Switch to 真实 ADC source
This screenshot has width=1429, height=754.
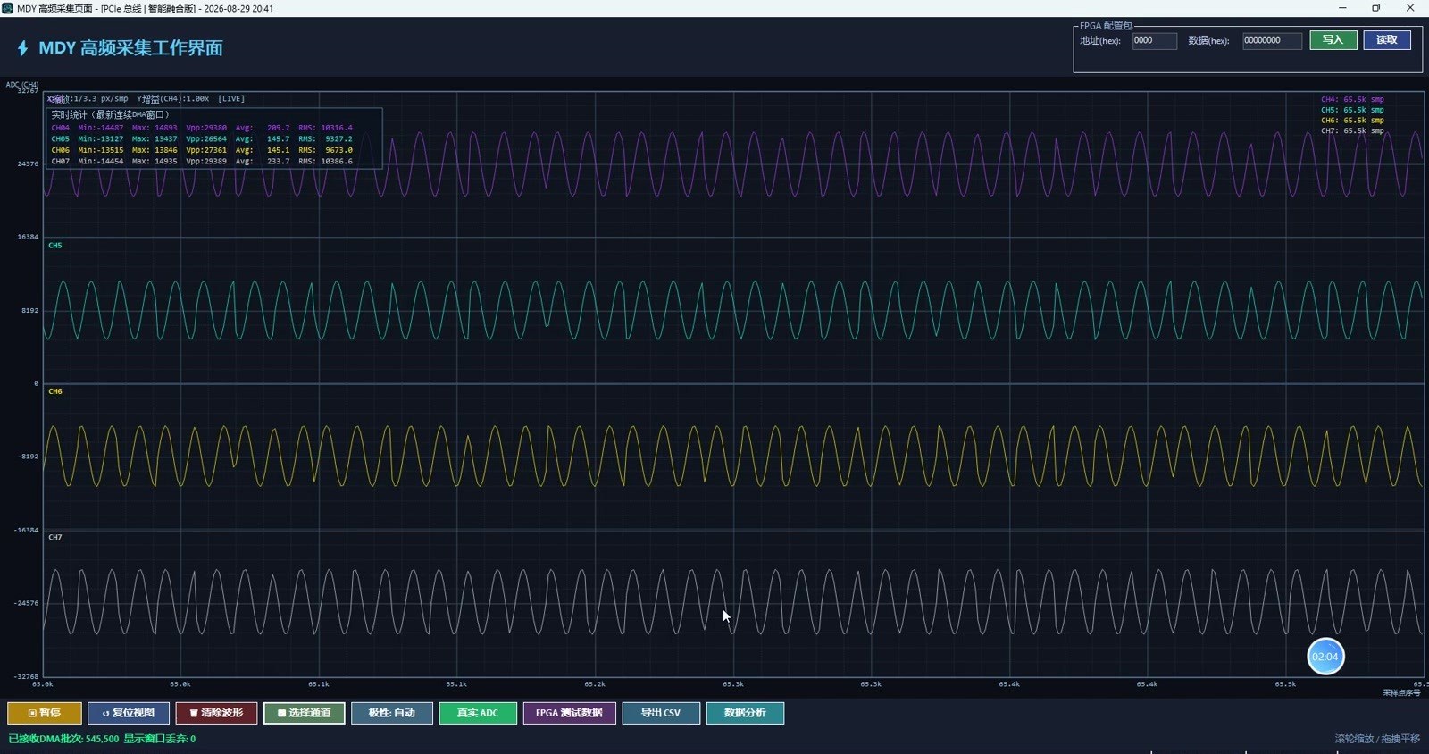click(478, 713)
